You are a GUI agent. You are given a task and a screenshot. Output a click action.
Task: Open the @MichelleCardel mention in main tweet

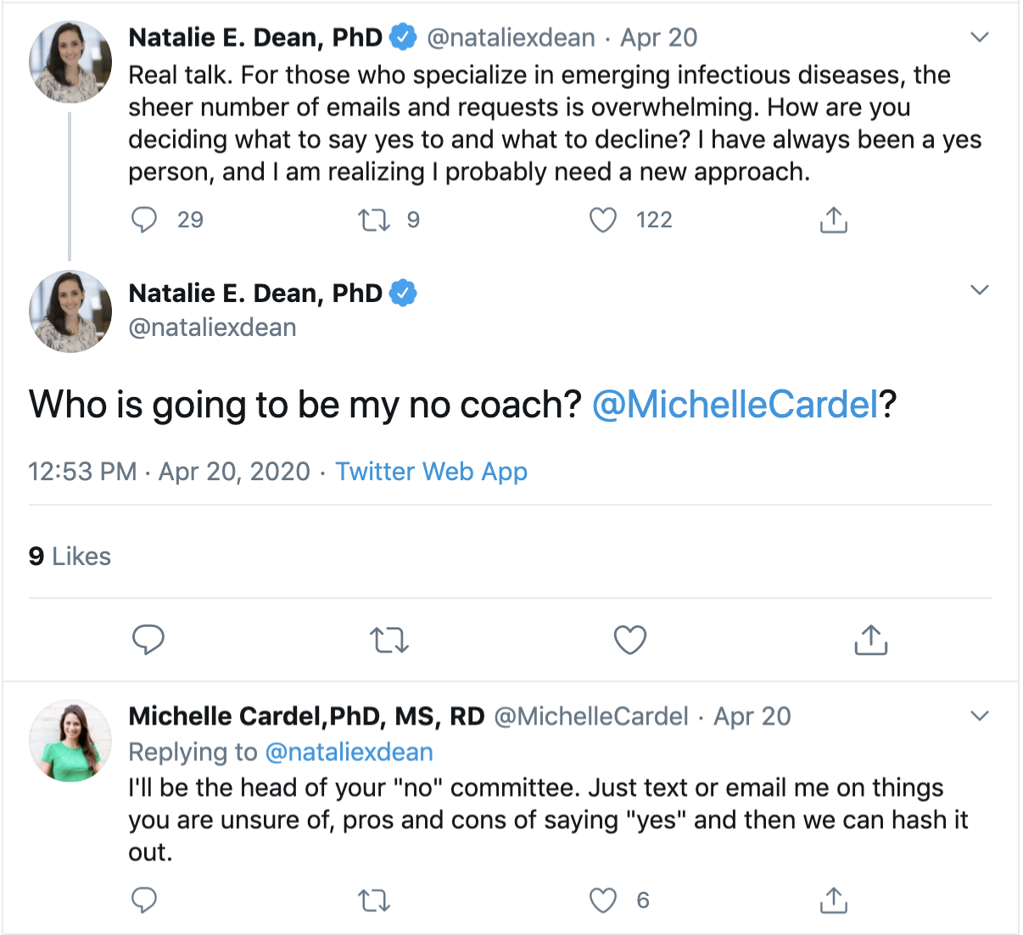pyautogui.click(x=735, y=405)
